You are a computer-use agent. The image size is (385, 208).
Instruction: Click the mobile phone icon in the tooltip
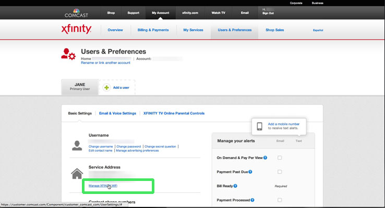259,126
